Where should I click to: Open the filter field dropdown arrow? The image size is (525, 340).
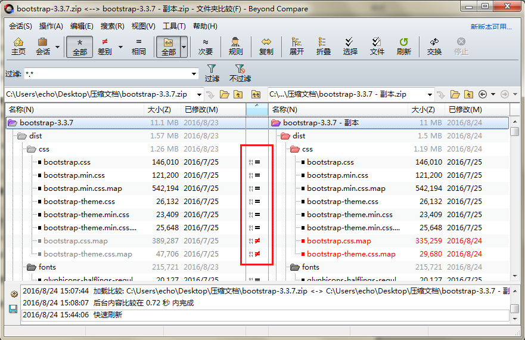(194, 74)
